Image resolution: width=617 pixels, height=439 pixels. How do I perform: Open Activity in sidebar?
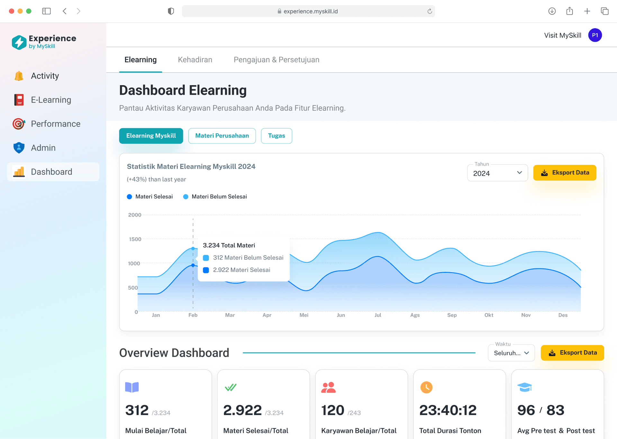pos(53,76)
